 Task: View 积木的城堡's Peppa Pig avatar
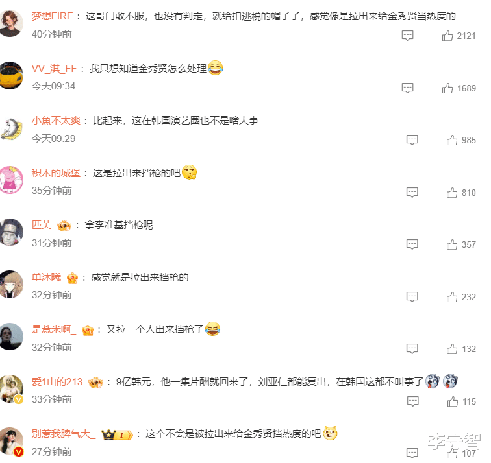pos(11,180)
